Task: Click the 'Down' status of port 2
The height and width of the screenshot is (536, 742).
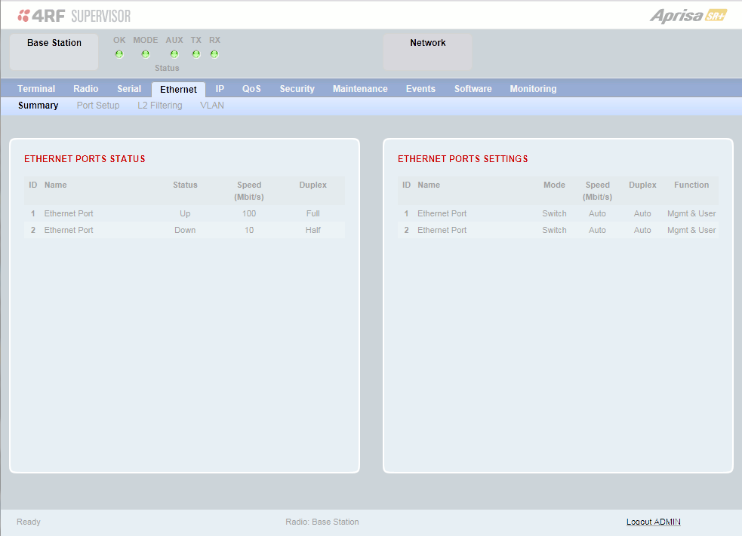Action: point(185,230)
